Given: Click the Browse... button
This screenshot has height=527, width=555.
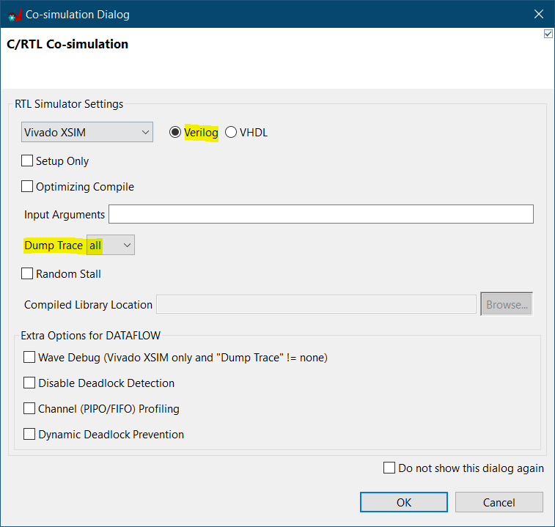Looking at the screenshot, I should pyautogui.click(x=507, y=304).
